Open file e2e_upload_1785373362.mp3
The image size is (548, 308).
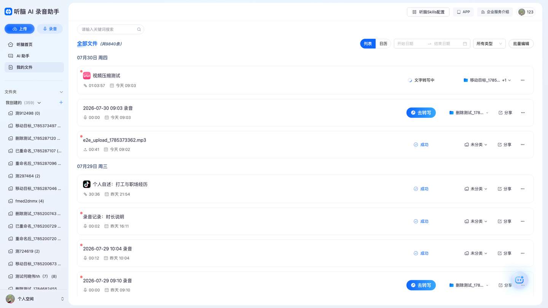coord(115,140)
